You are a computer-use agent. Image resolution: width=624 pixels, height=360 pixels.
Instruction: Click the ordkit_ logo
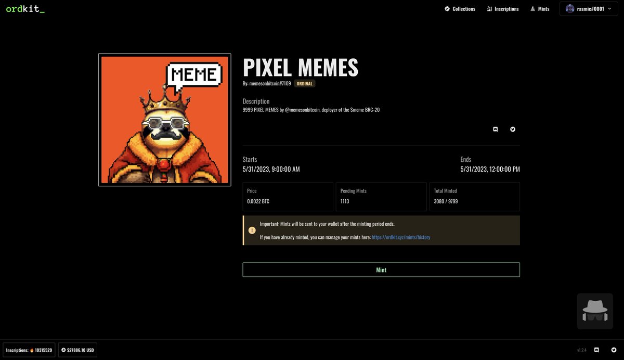click(25, 9)
